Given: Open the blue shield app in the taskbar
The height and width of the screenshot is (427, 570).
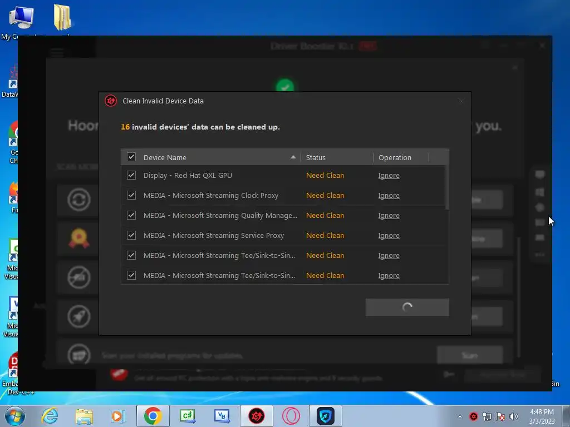Looking at the screenshot, I should pyautogui.click(x=325, y=416).
